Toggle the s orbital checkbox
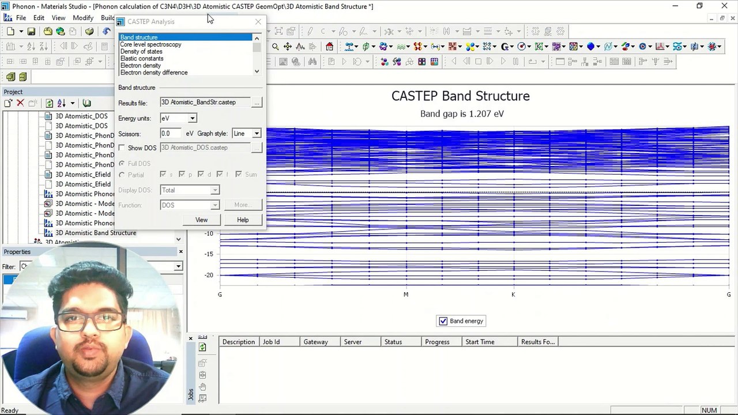This screenshot has height=415, width=738. [x=163, y=174]
